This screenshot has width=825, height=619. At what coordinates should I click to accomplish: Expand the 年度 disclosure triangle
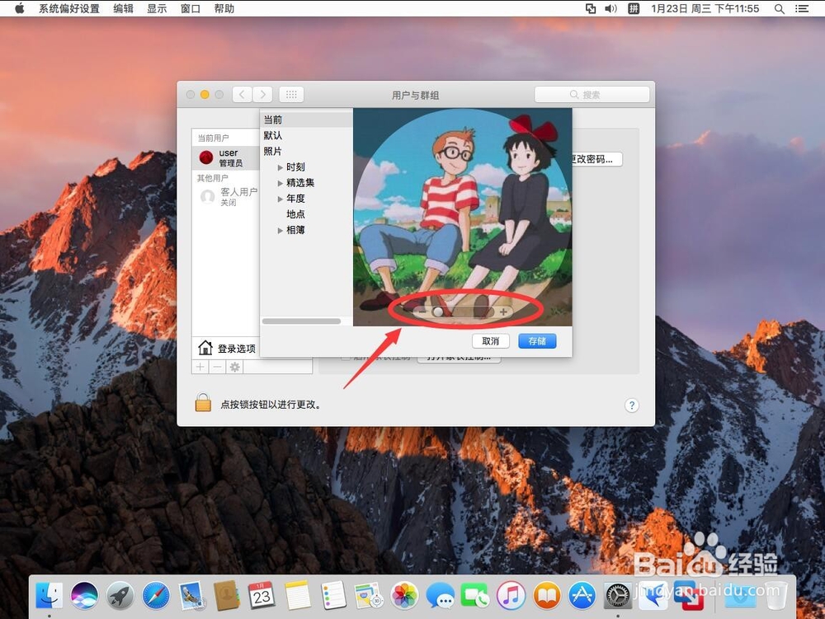(x=280, y=199)
